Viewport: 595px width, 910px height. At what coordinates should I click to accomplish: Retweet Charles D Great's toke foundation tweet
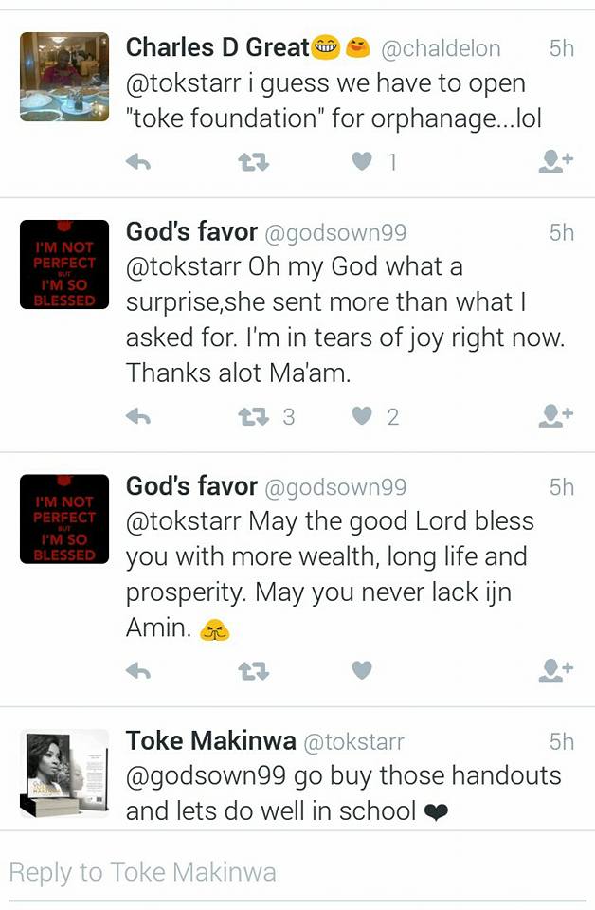point(253,162)
